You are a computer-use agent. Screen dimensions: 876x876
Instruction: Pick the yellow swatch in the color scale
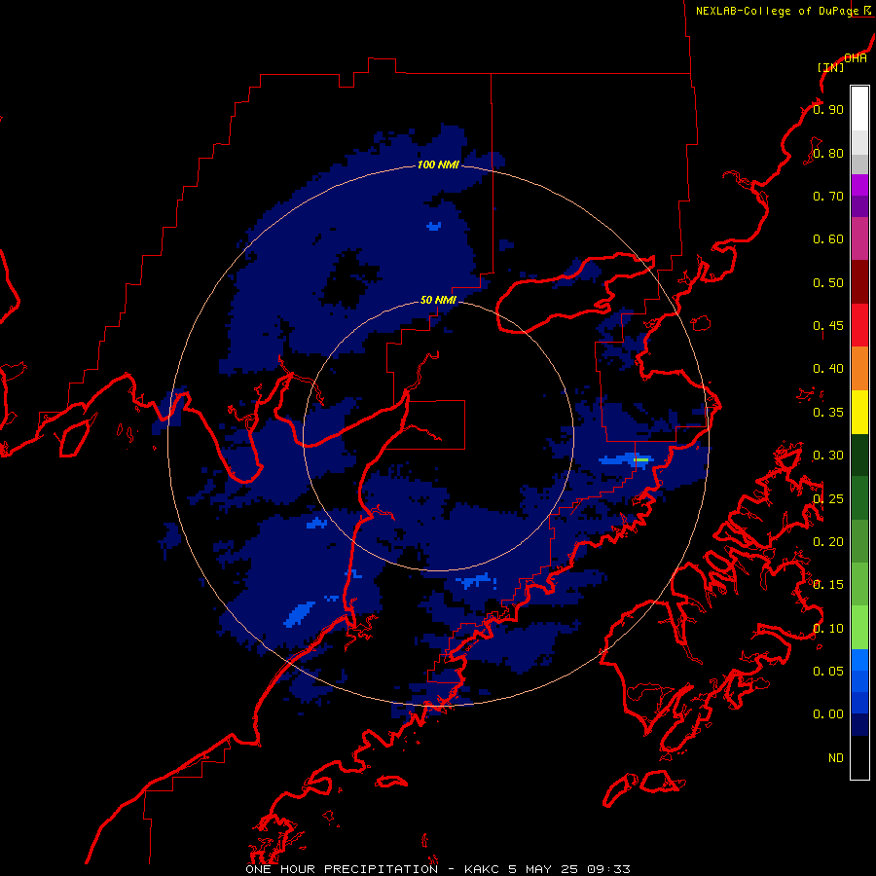[x=859, y=413]
